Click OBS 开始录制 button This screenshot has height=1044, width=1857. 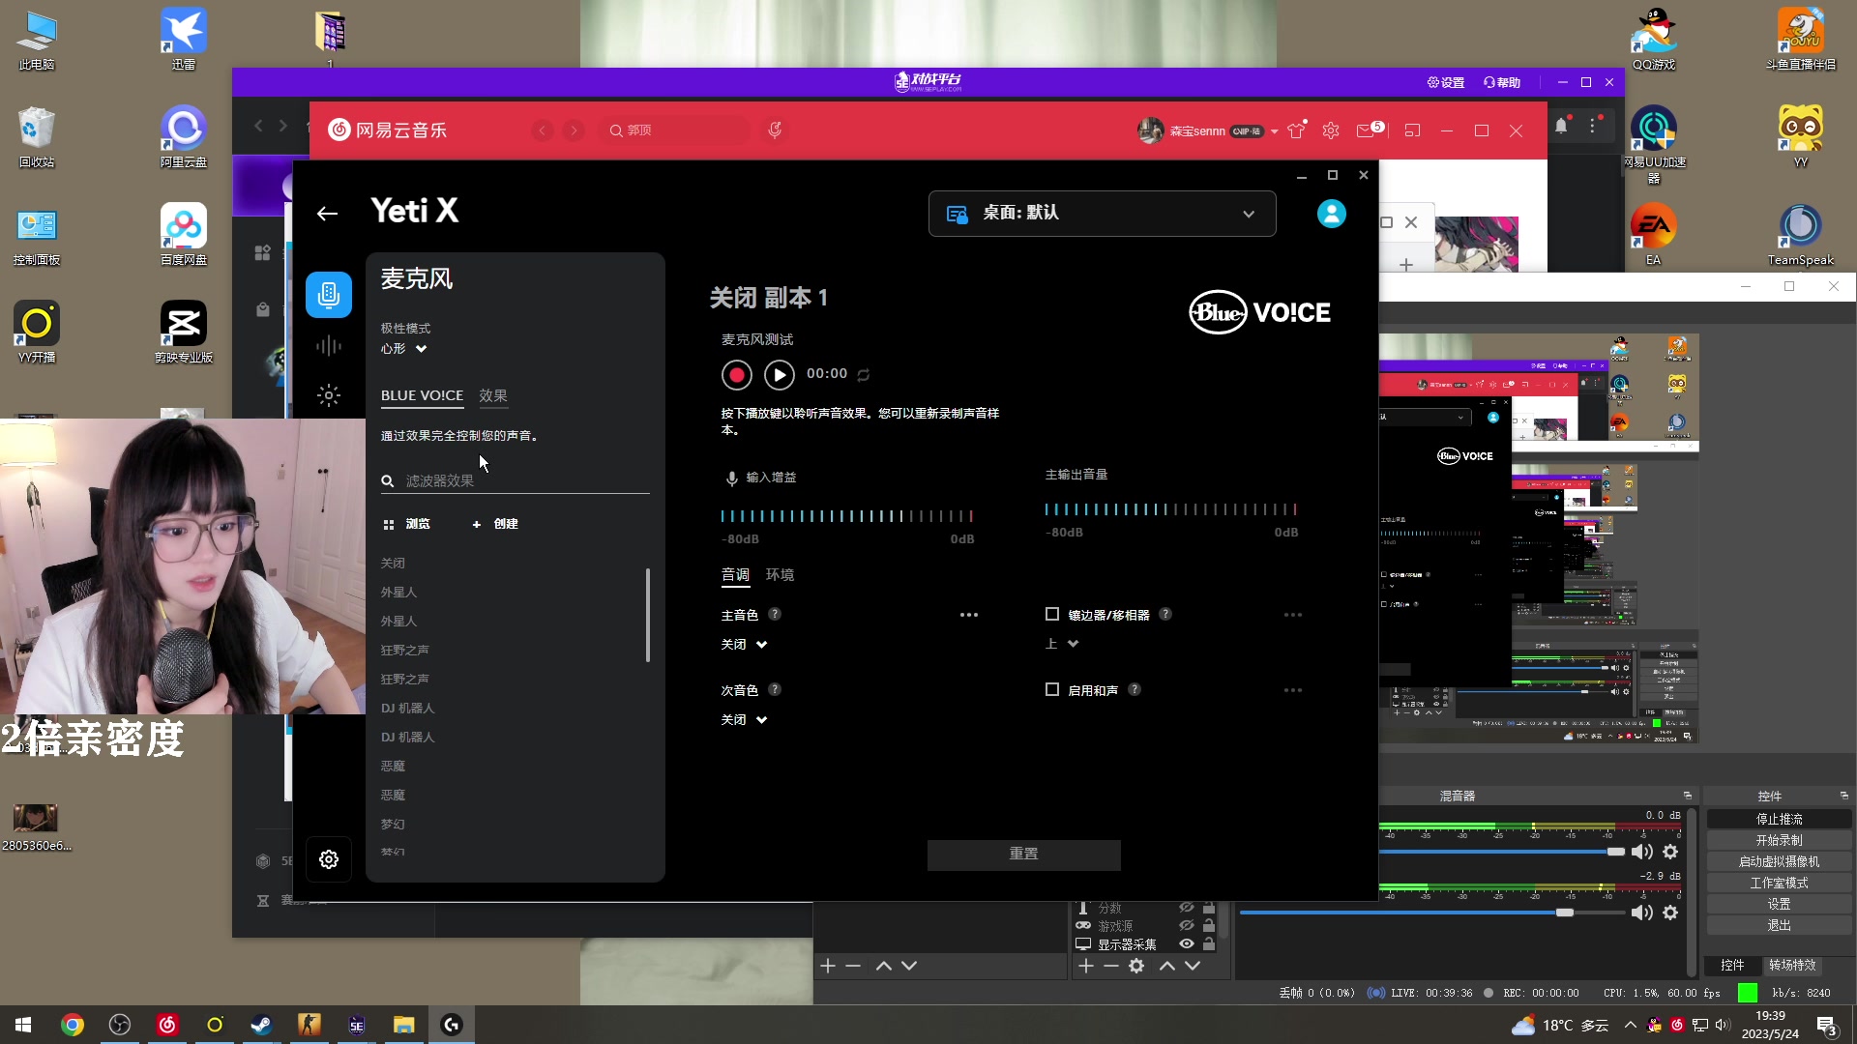pos(1779,840)
